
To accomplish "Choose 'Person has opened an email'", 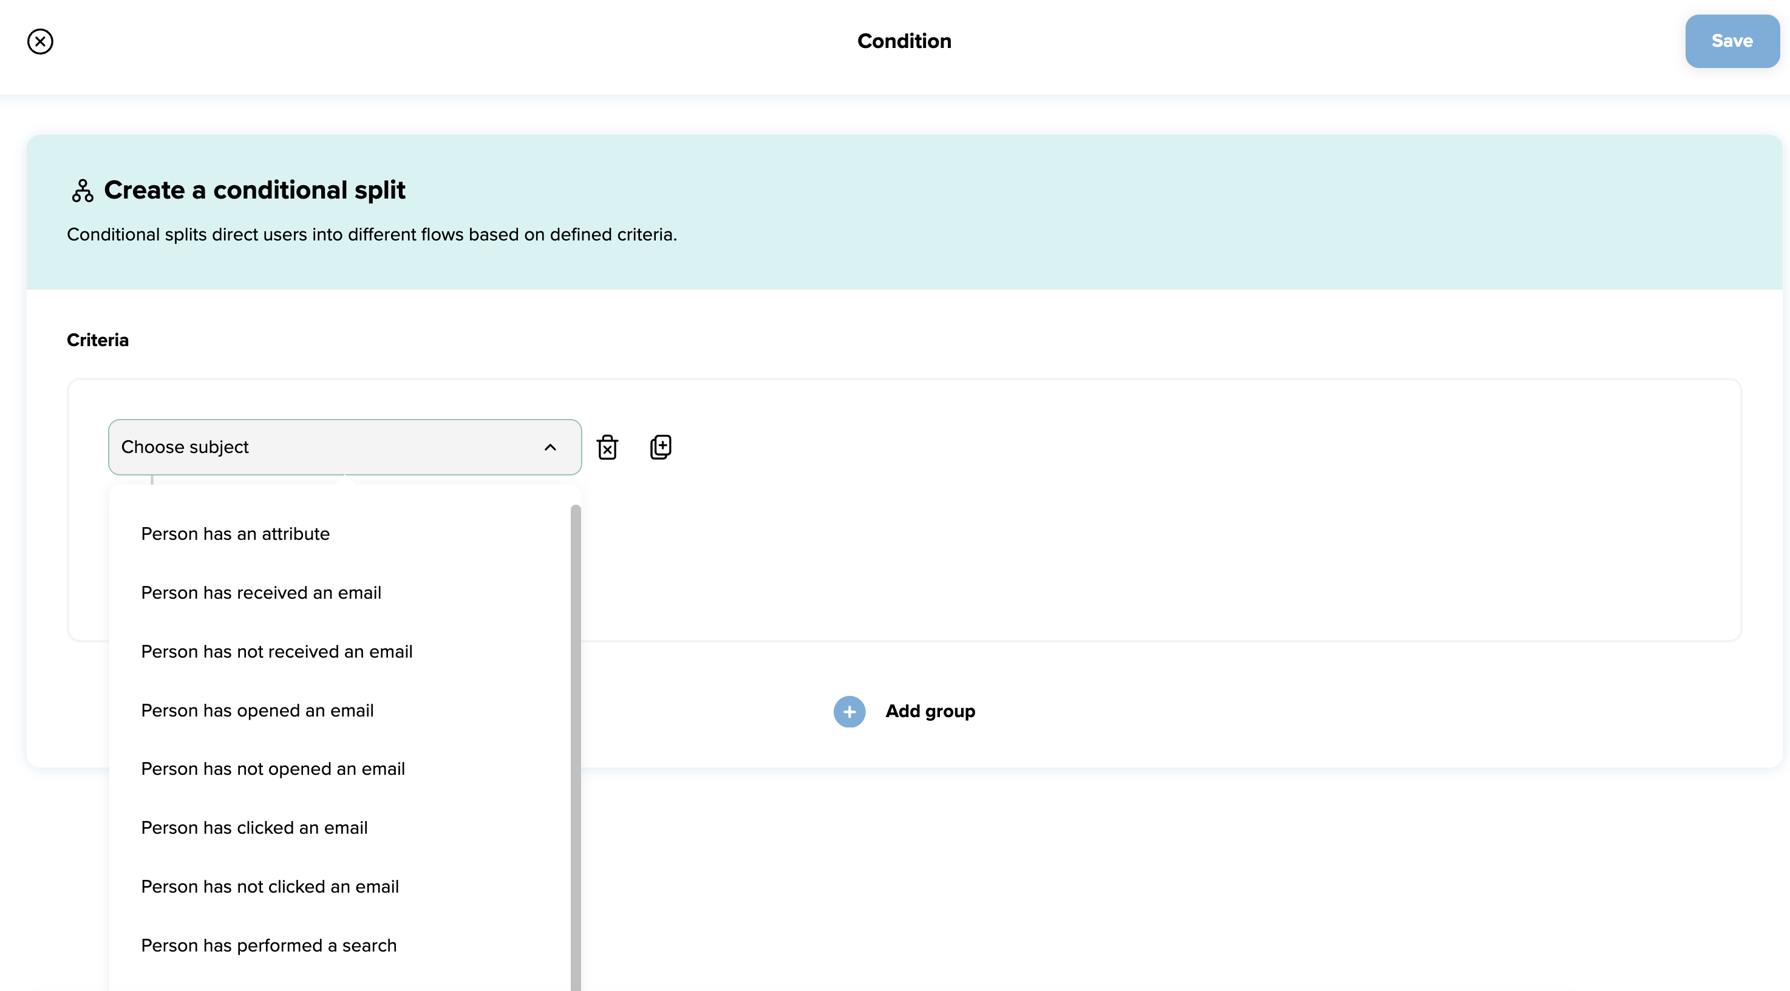I will [x=257, y=710].
